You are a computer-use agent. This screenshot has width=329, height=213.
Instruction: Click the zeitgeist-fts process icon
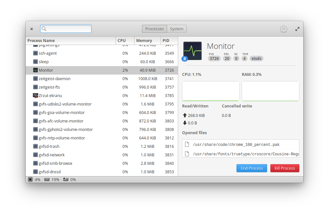(x=36, y=87)
